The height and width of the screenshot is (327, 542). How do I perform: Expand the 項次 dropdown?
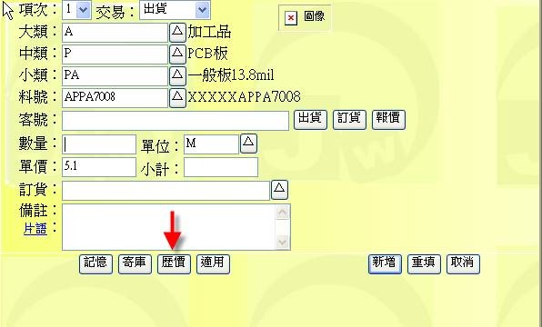coord(83,10)
